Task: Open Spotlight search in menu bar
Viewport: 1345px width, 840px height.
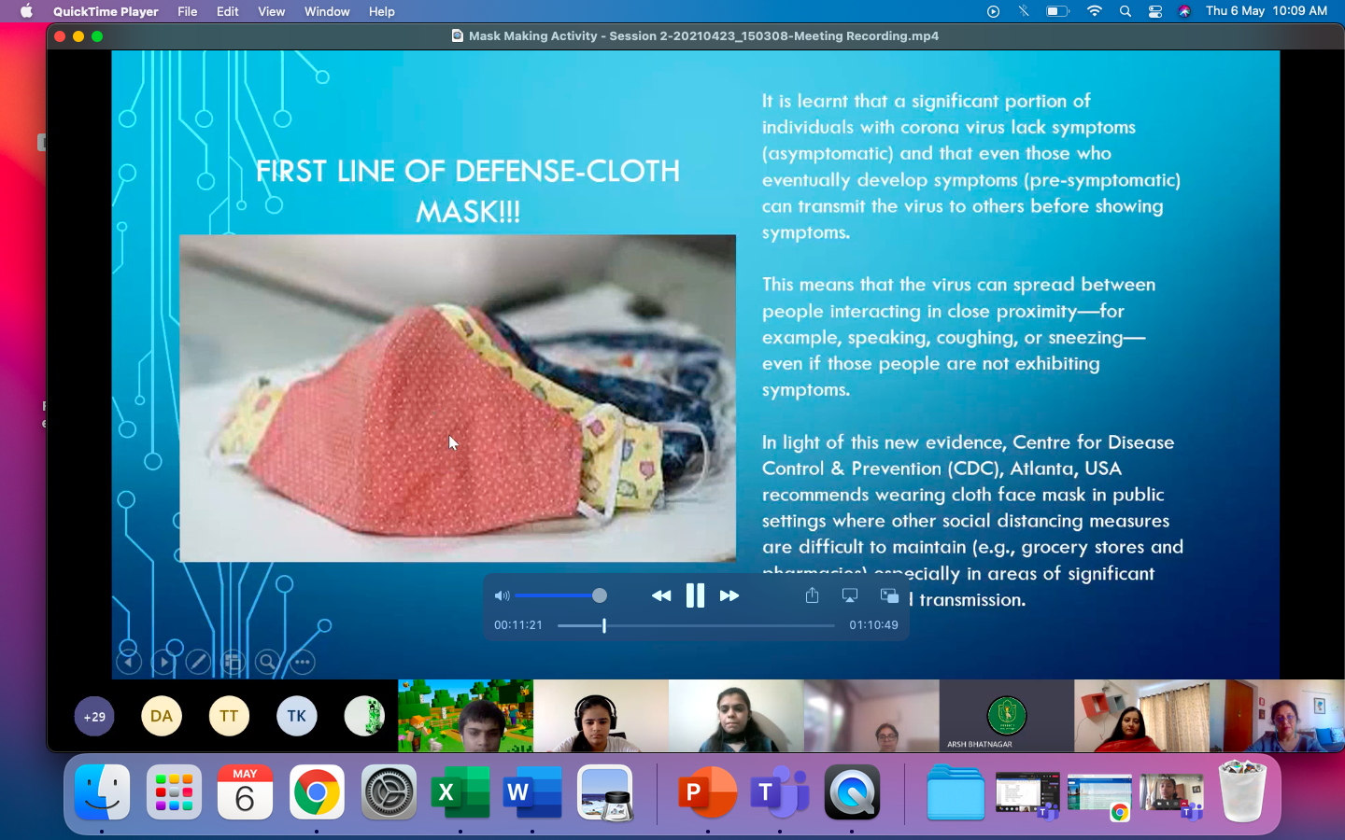Action: [1126, 11]
